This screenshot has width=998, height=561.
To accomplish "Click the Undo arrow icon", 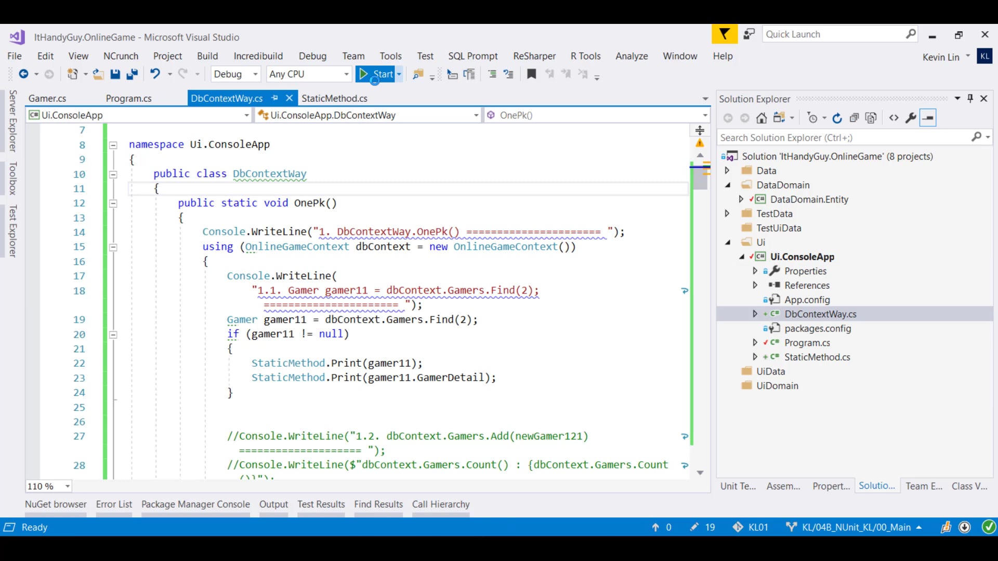I will pyautogui.click(x=155, y=74).
